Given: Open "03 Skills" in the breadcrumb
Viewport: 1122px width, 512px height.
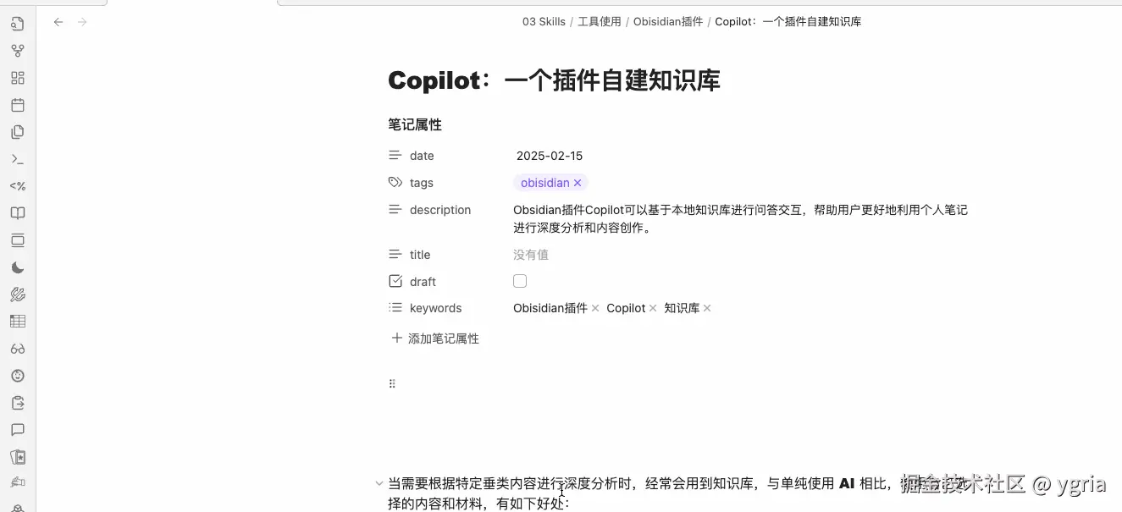Looking at the screenshot, I should pos(544,21).
